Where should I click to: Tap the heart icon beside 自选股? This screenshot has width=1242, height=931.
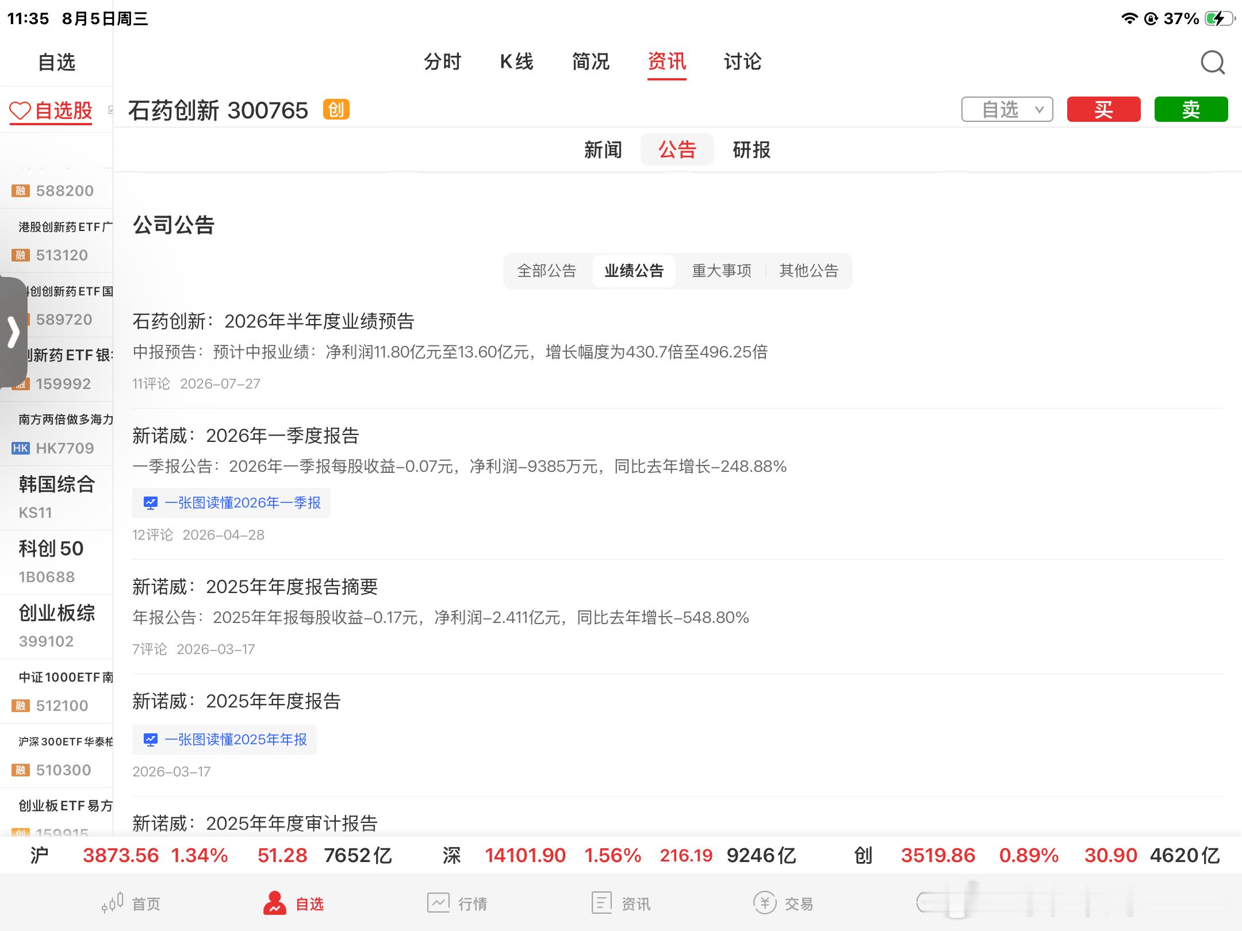[20, 110]
